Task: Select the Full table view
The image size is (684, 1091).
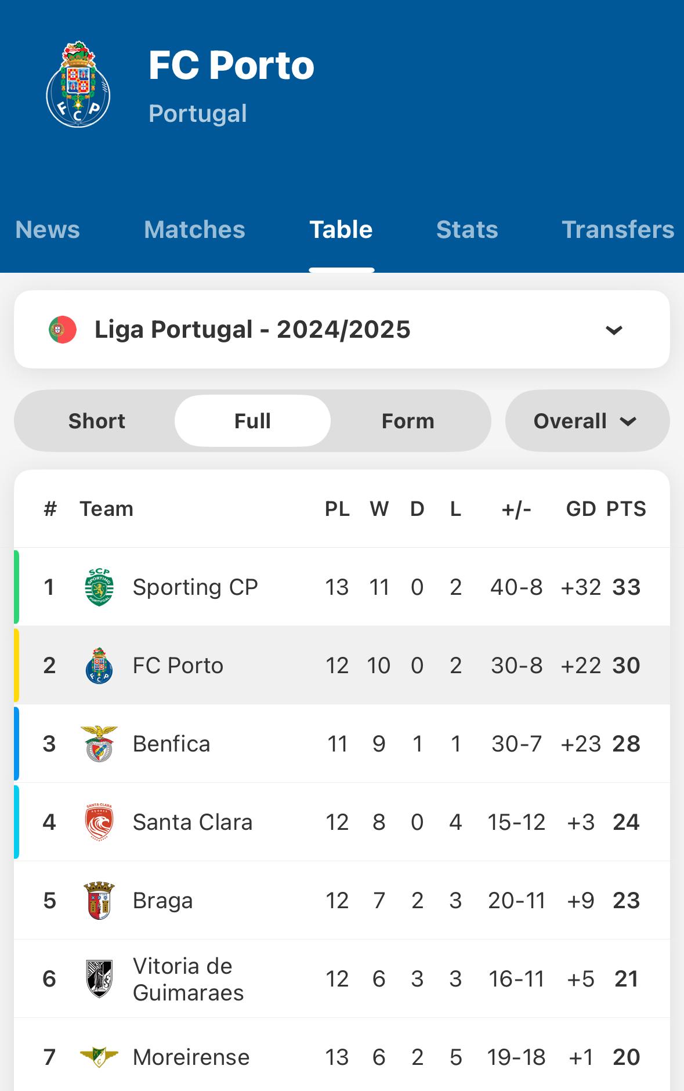Action: tap(252, 421)
